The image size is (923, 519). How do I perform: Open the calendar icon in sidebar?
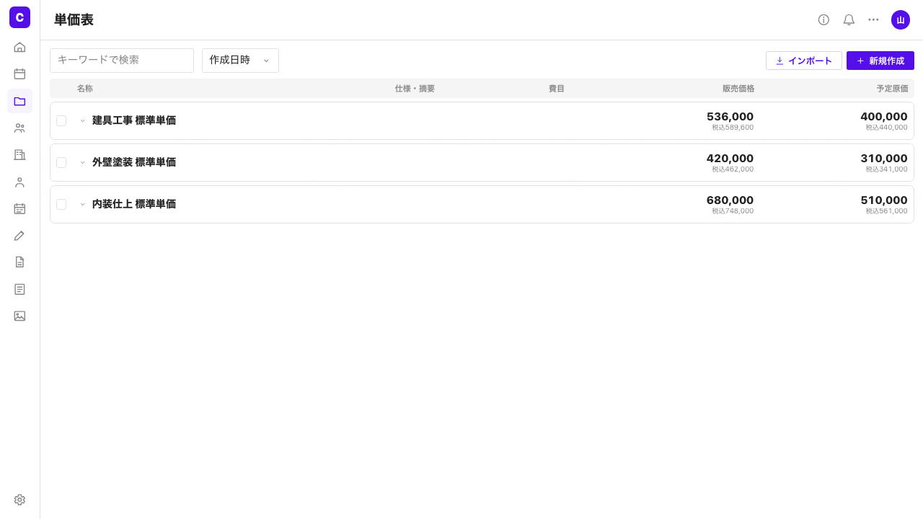tap(19, 74)
